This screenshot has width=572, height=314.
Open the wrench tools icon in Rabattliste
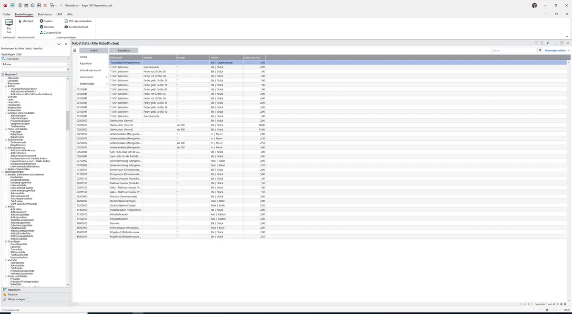[548, 43]
